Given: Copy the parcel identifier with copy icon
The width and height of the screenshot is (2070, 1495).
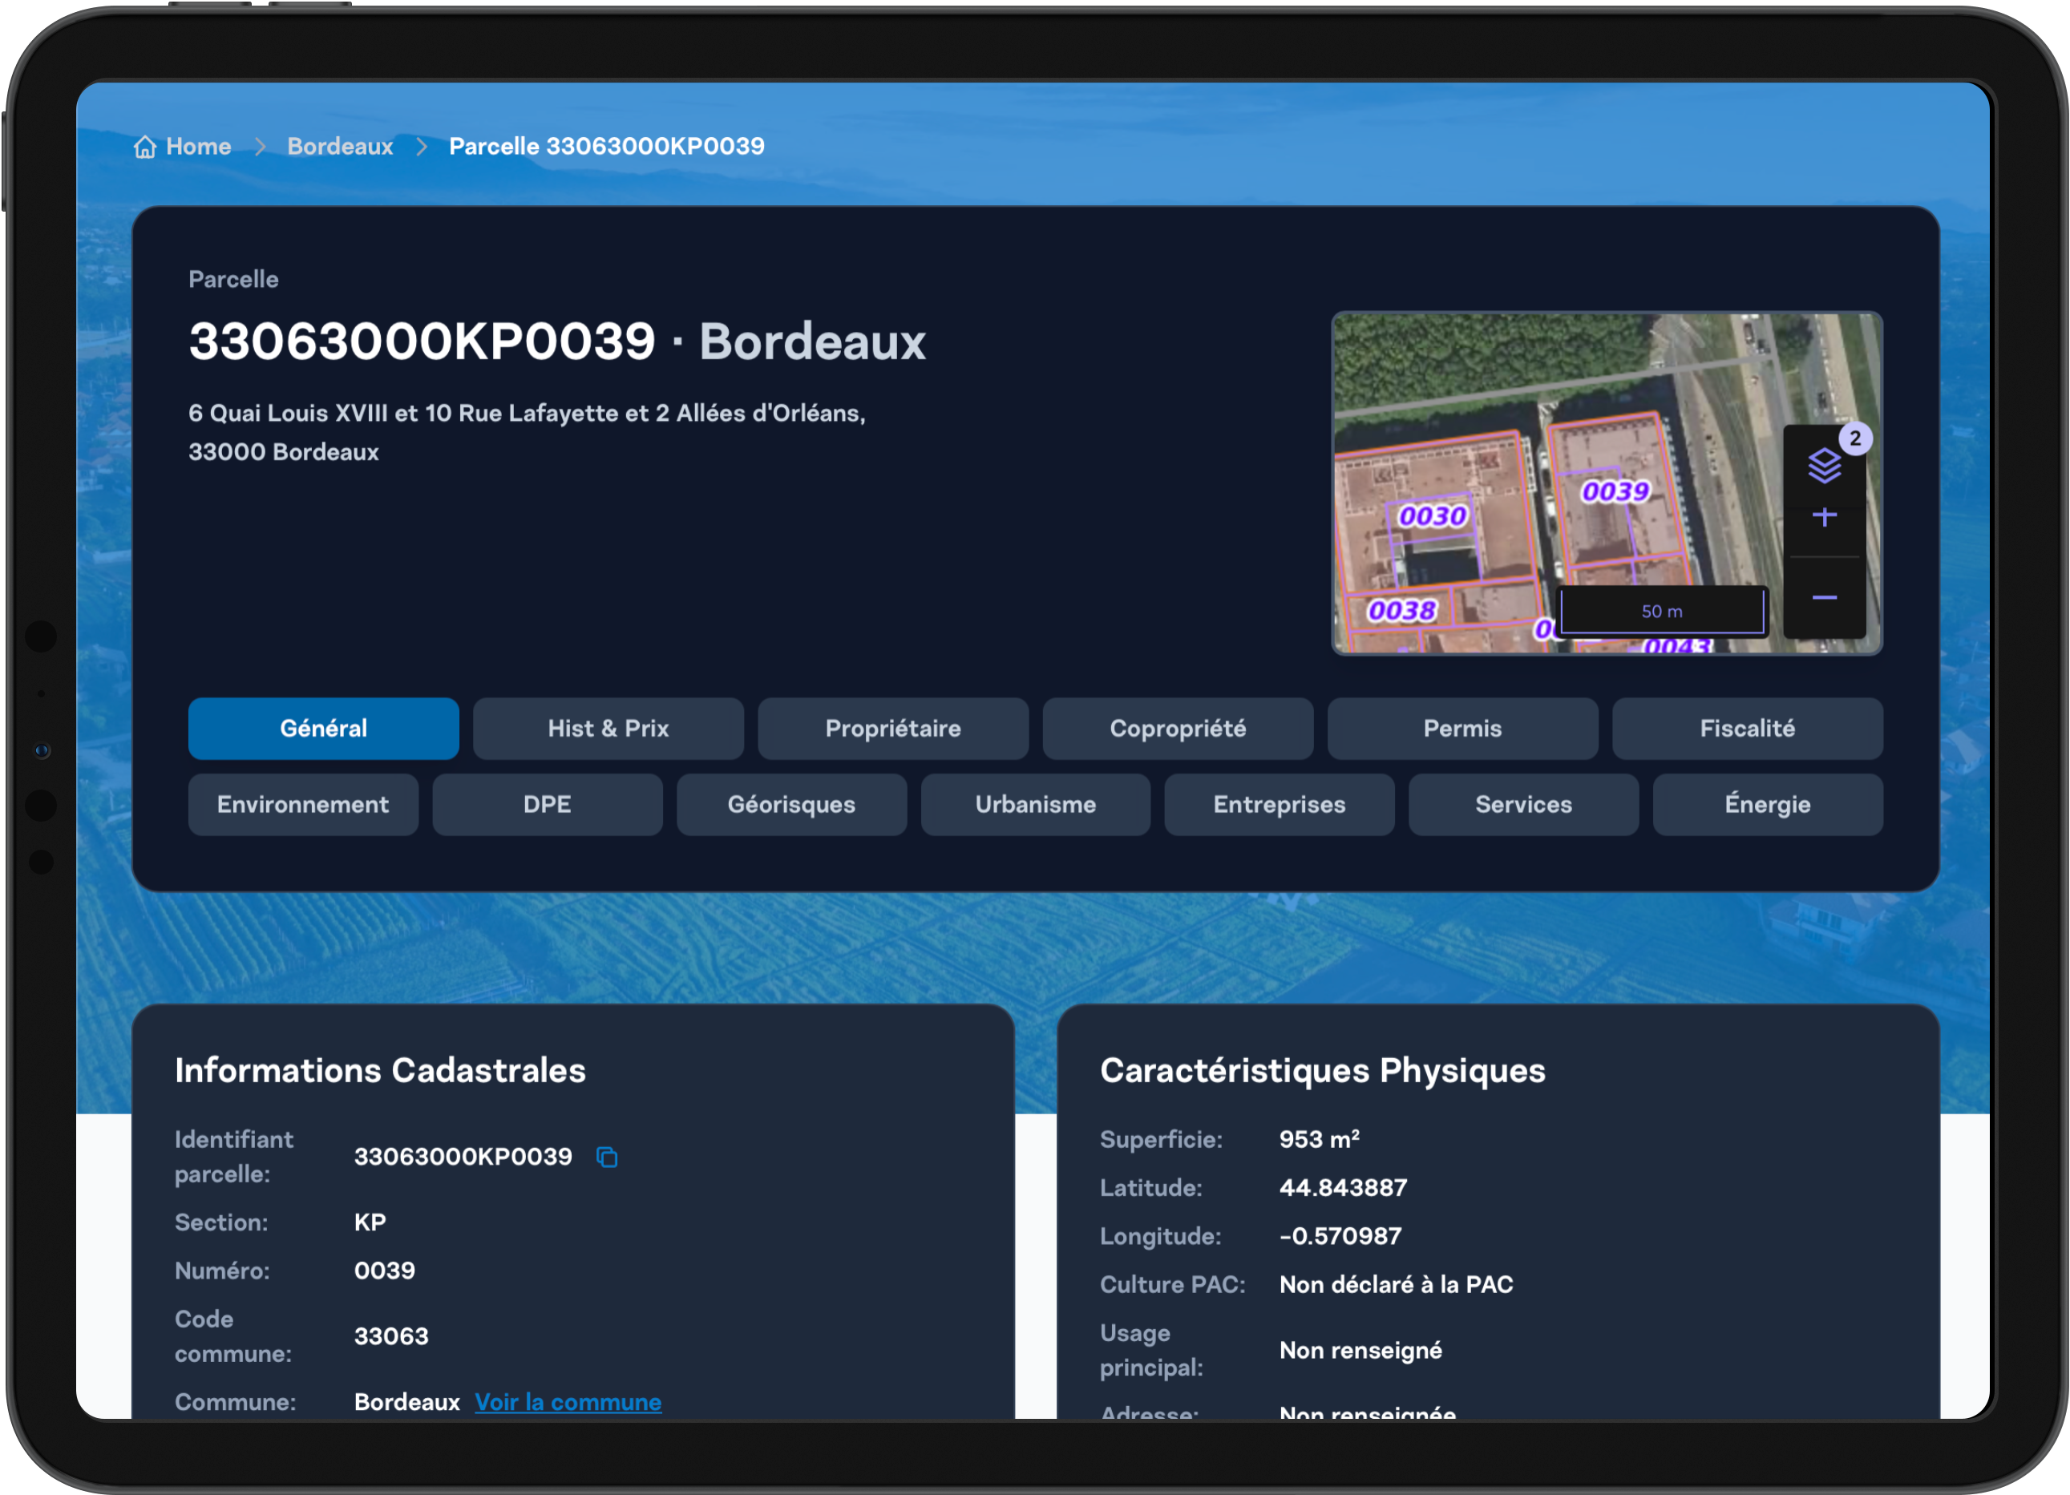Looking at the screenshot, I should coord(607,1158).
